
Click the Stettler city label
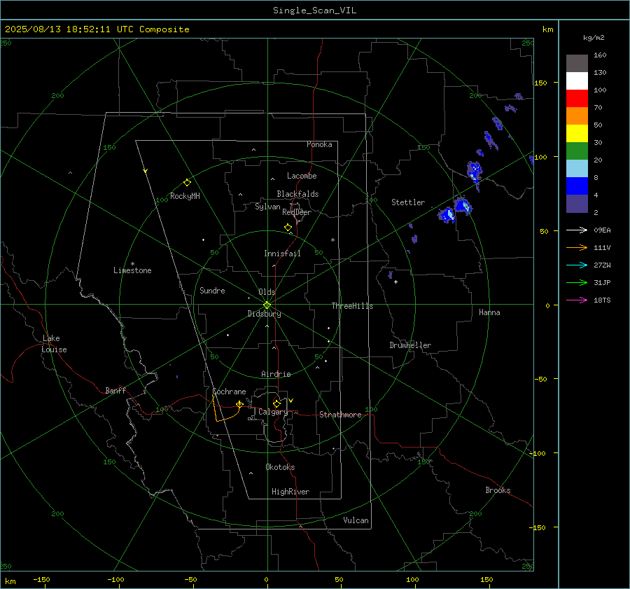click(408, 202)
